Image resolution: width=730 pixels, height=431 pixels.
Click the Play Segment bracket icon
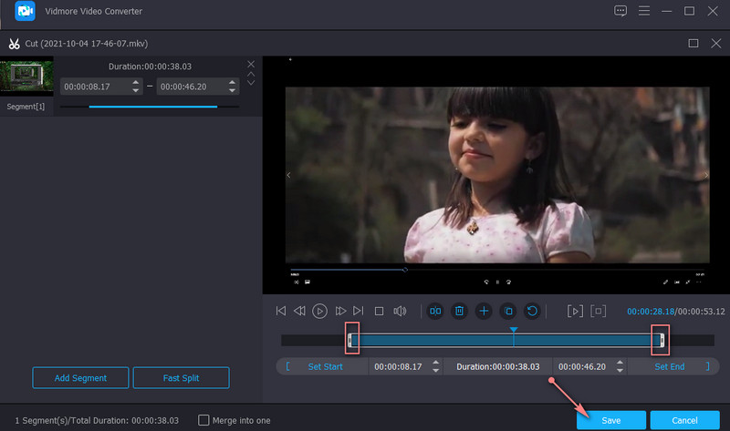pos(575,311)
